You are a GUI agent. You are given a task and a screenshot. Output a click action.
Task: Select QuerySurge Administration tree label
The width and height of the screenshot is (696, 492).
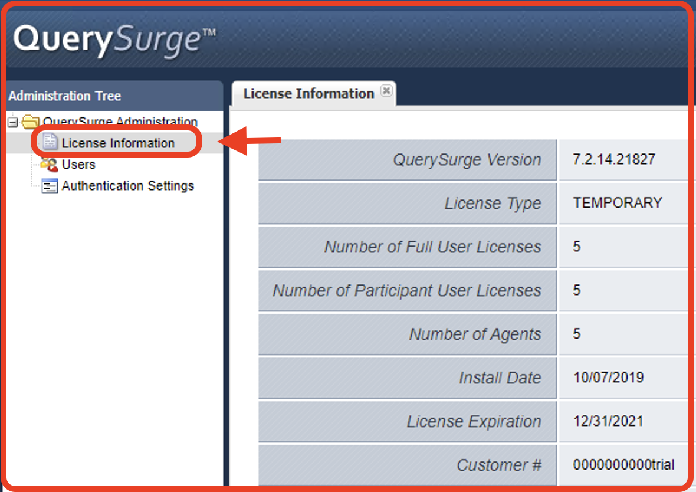click(120, 121)
